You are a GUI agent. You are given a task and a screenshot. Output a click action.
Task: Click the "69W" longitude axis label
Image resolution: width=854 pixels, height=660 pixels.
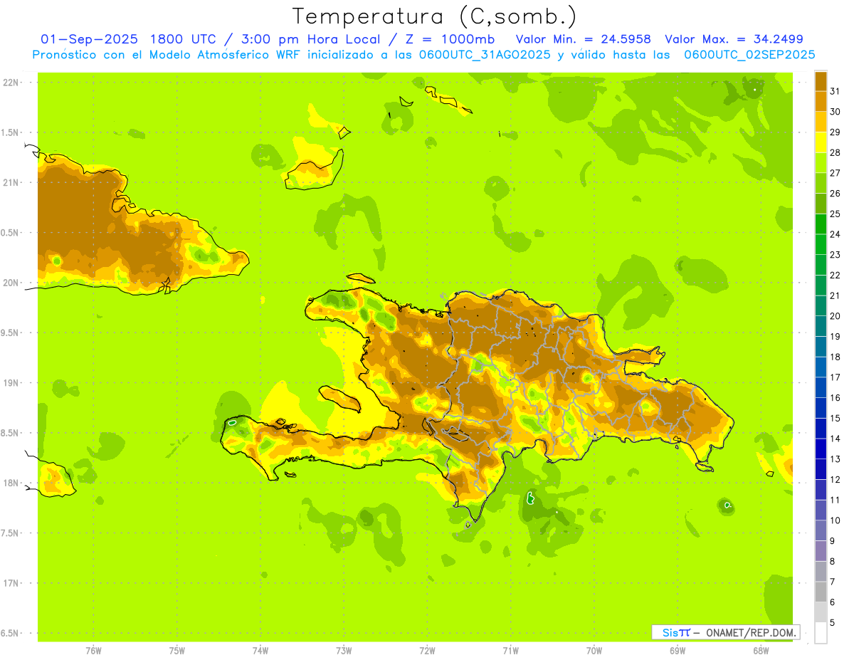click(678, 651)
